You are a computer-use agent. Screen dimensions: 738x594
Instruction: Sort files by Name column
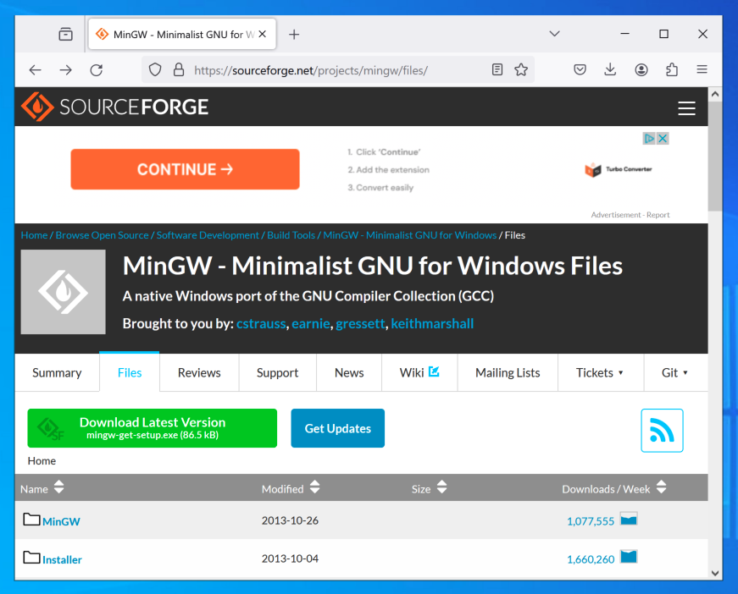[42, 488]
